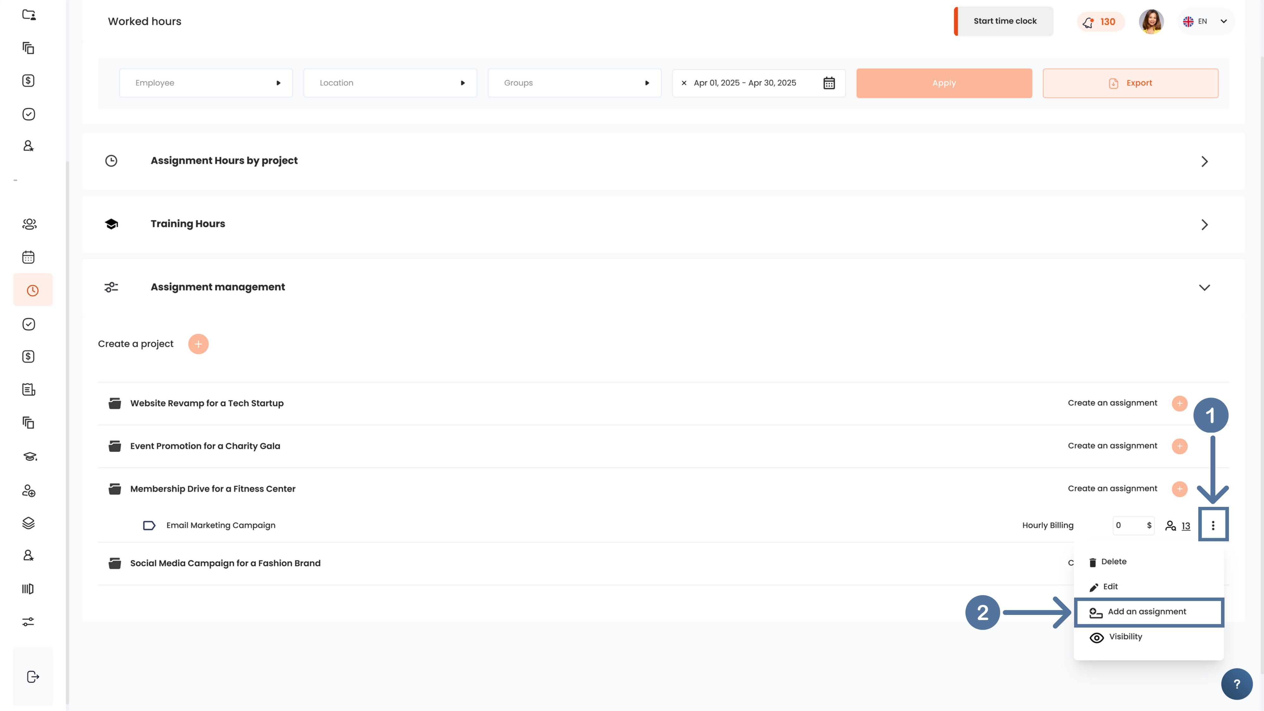Open the graduation cap training sidebar icon
Screen dimensions: 1264x711
click(30, 457)
